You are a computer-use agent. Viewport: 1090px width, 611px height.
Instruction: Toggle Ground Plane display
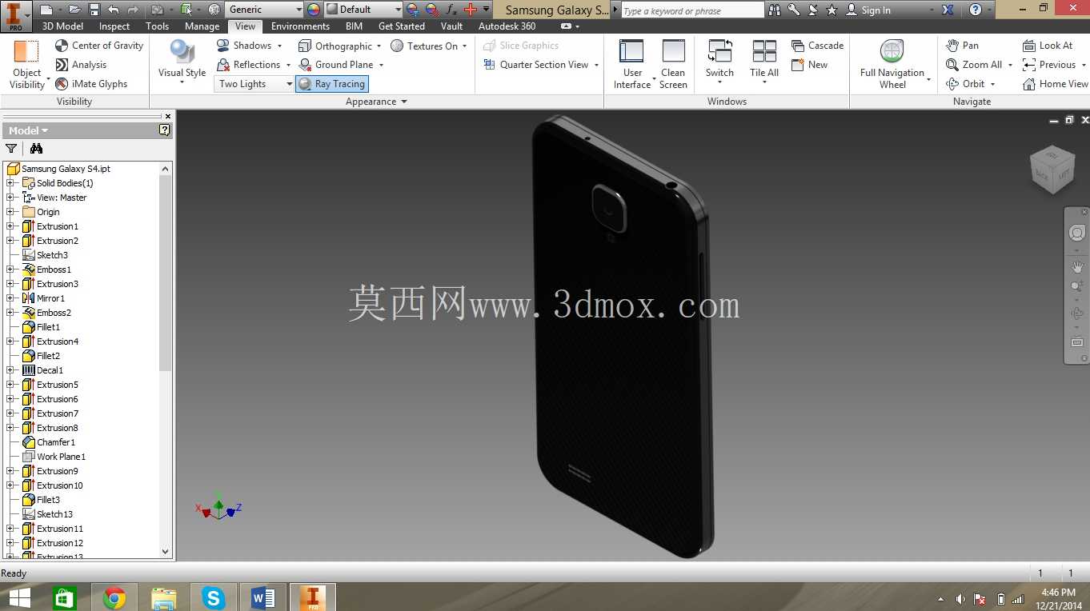click(336, 65)
